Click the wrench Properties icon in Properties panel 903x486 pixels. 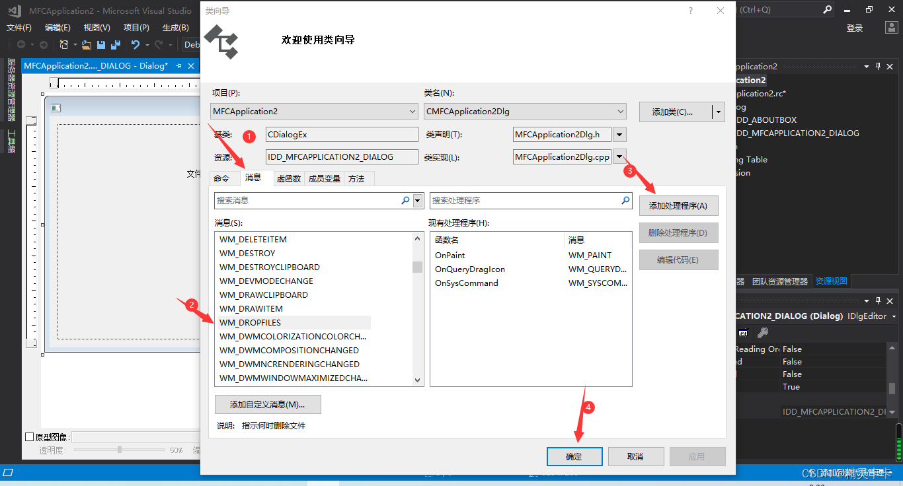click(762, 332)
